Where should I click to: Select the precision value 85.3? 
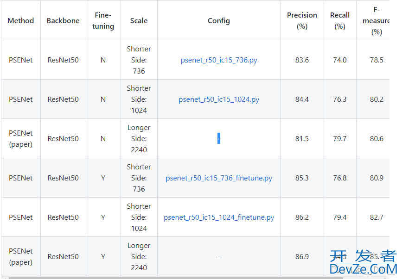coord(302,178)
